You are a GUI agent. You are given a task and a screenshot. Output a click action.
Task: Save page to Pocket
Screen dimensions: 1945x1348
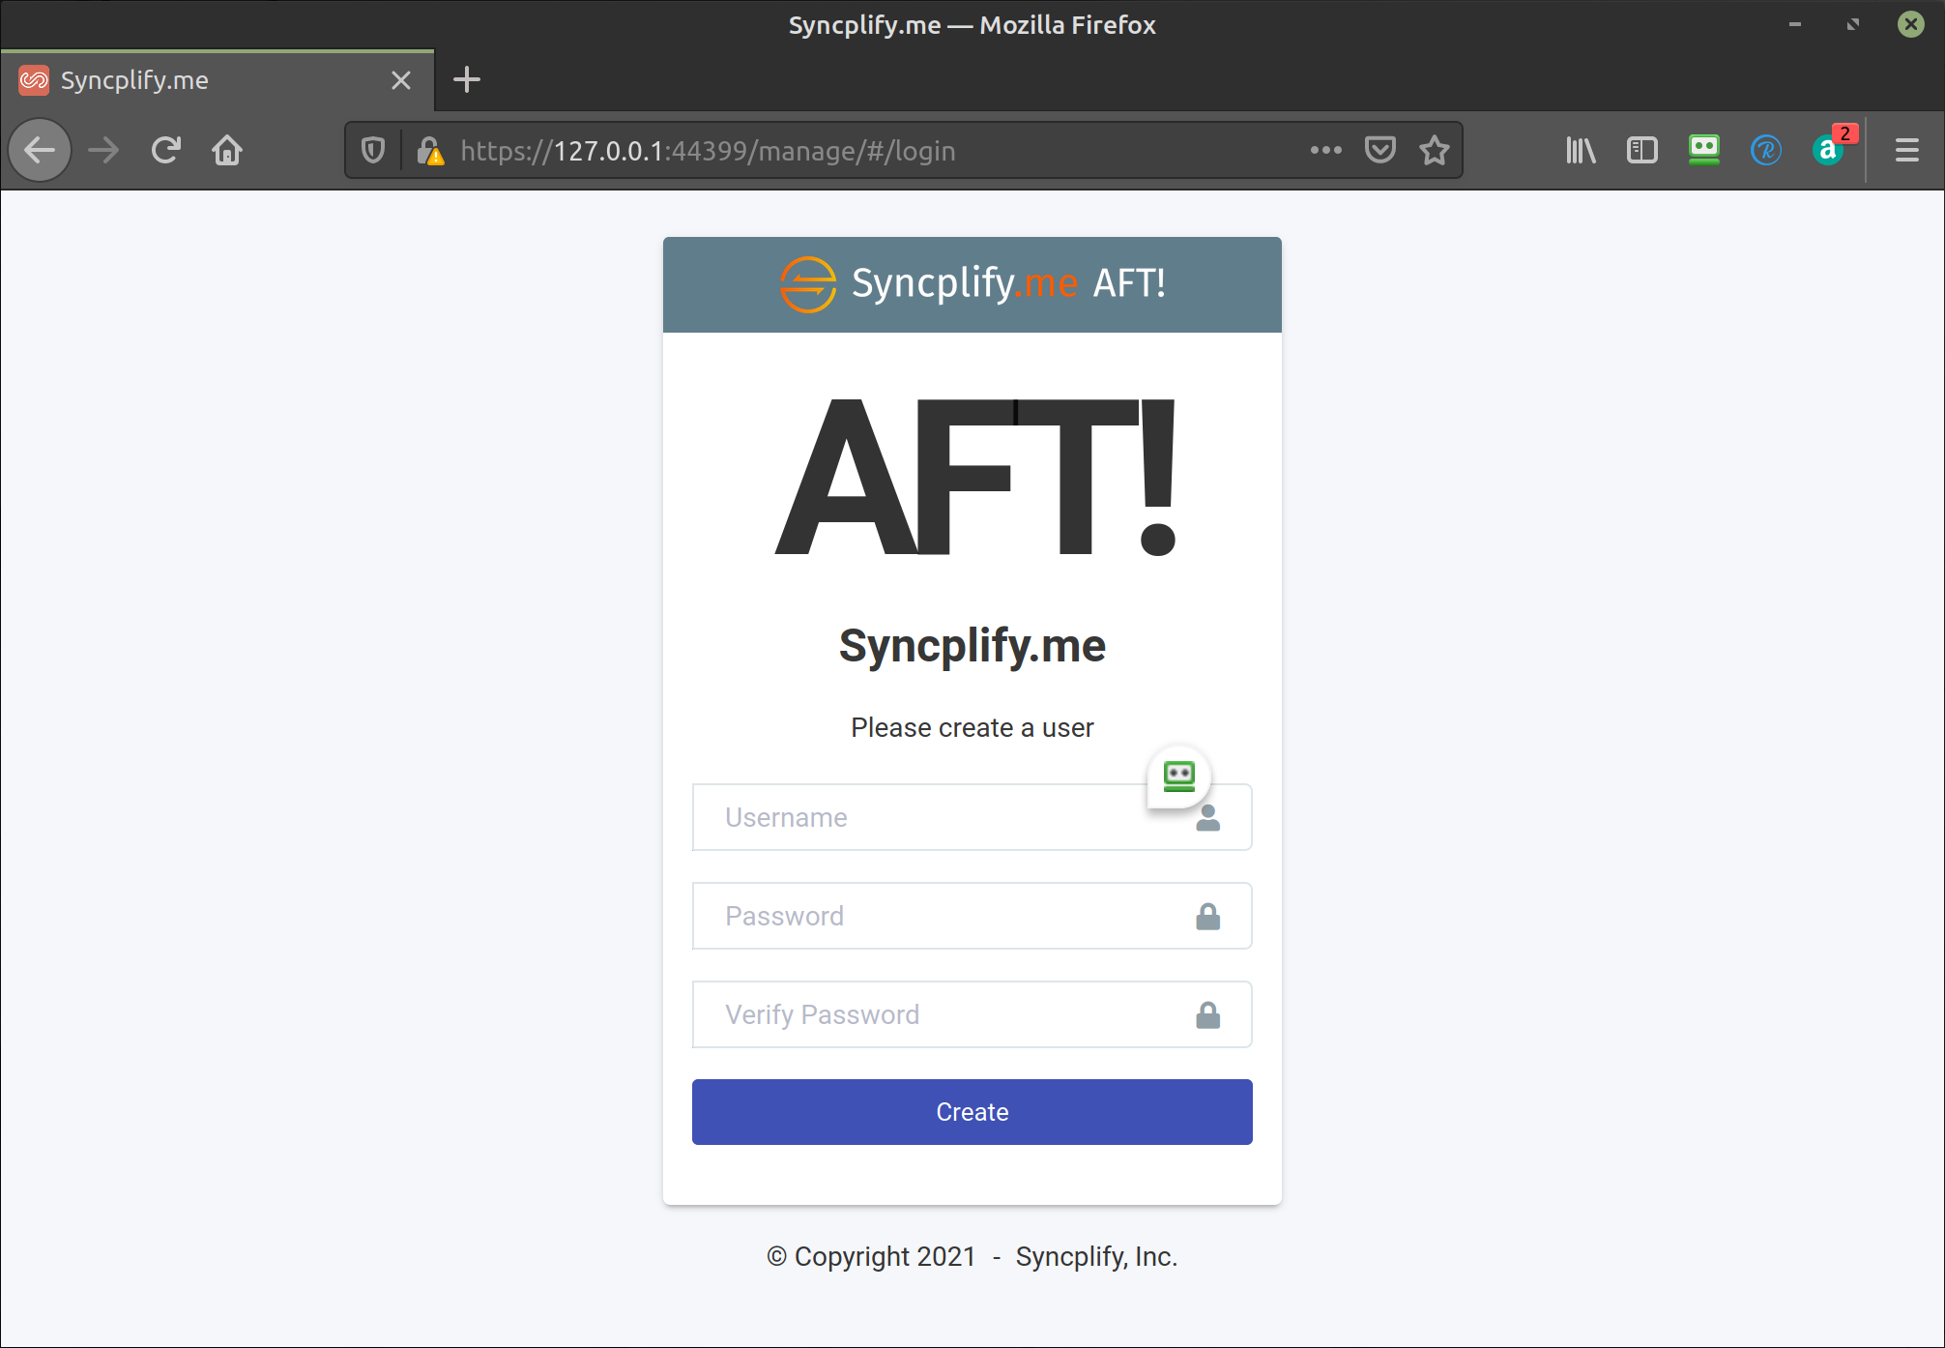1379,150
